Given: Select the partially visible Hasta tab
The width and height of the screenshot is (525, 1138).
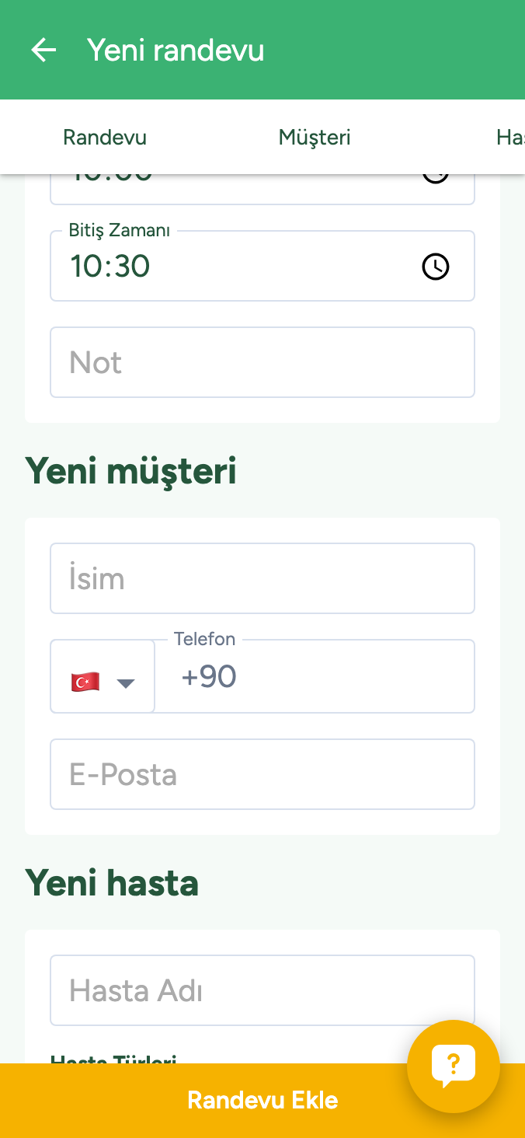Looking at the screenshot, I should coord(510,138).
